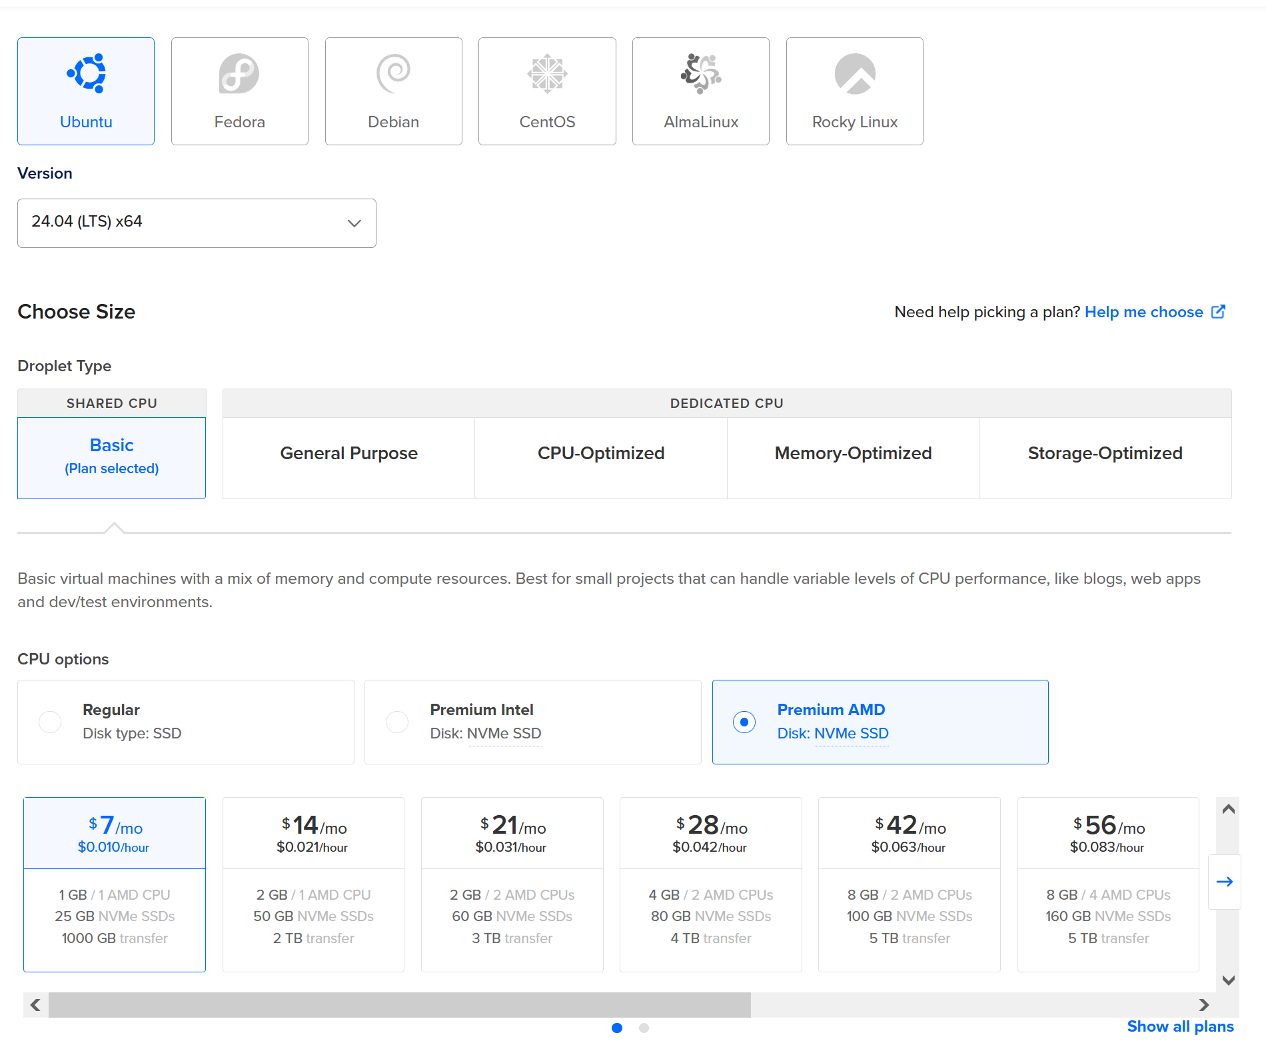Choose the Fedora logo icon
The image size is (1266, 1049).
point(239,73)
